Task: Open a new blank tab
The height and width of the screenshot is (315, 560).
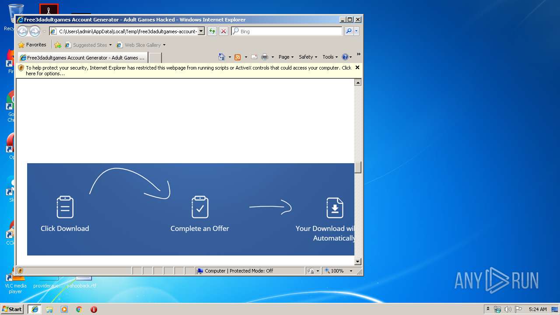Action: (155, 57)
